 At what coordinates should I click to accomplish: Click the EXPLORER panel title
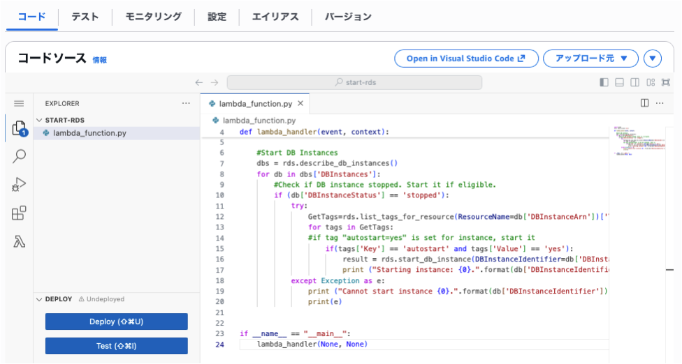click(62, 103)
